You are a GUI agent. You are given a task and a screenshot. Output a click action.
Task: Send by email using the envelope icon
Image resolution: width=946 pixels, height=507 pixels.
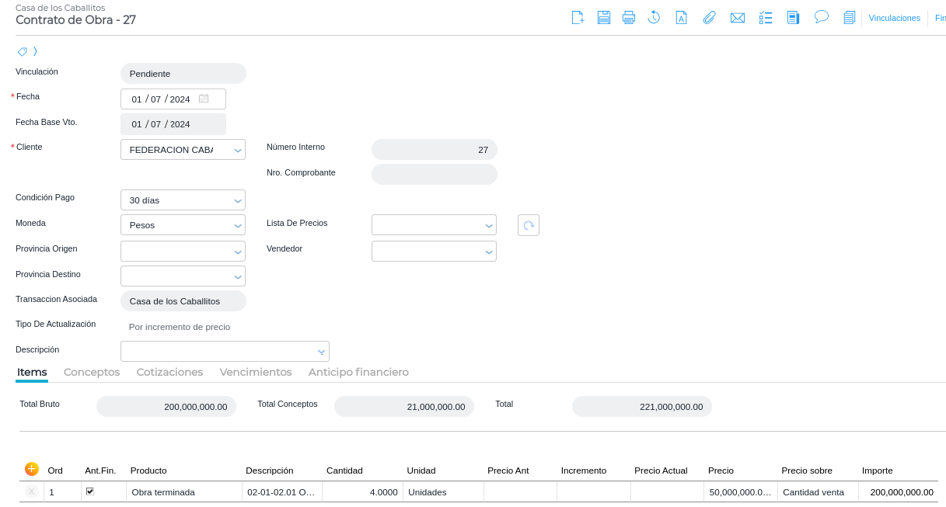pyautogui.click(x=737, y=18)
